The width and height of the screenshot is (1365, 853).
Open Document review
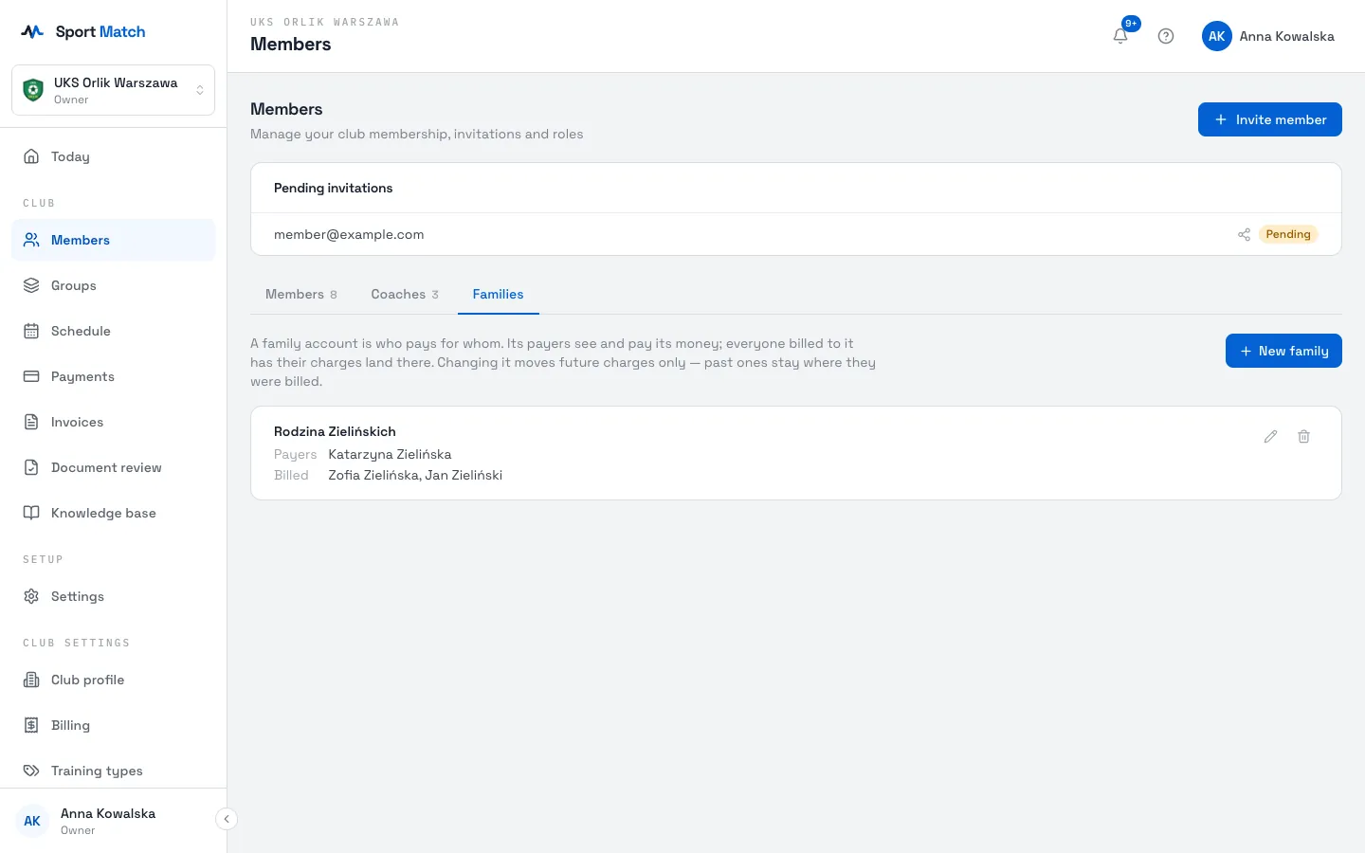click(x=113, y=467)
